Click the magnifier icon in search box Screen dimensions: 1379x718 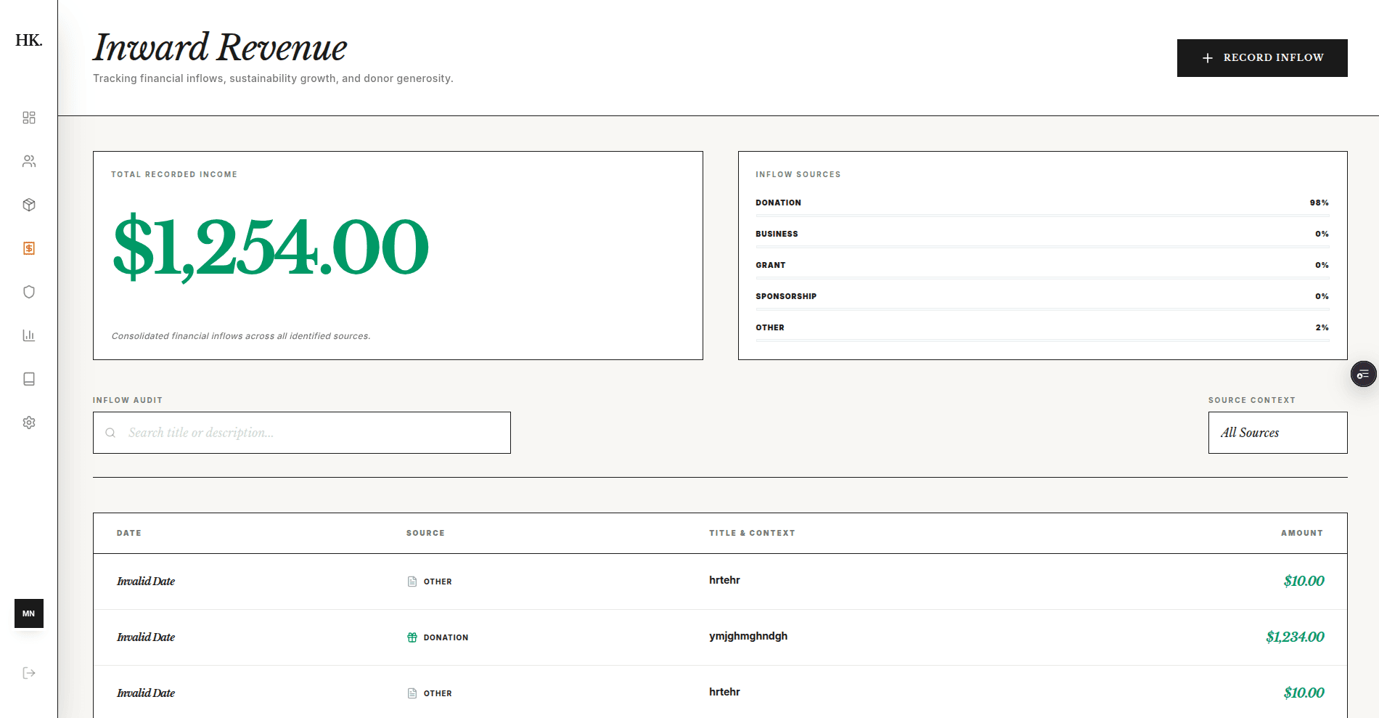(110, 433)
